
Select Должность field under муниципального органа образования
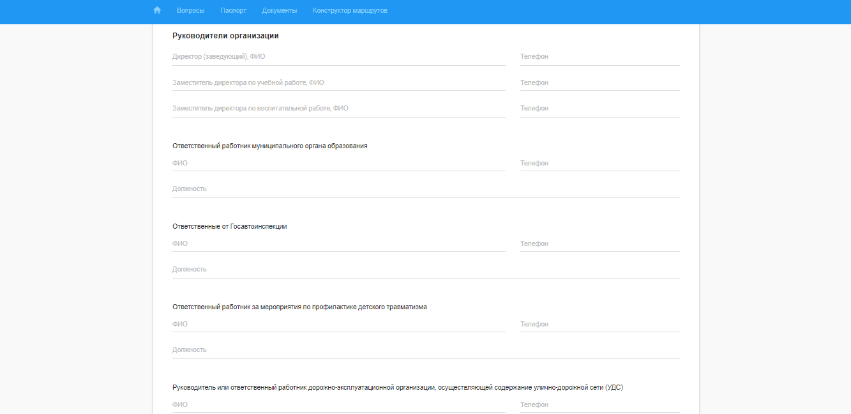(426, 189)
